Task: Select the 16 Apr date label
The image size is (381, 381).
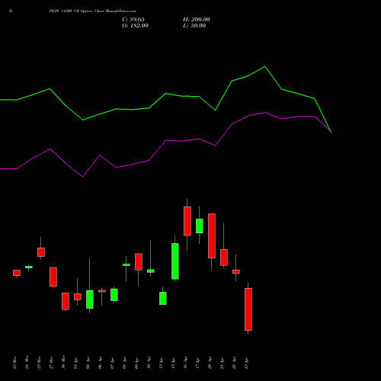Action: click(x=185, y=363)
